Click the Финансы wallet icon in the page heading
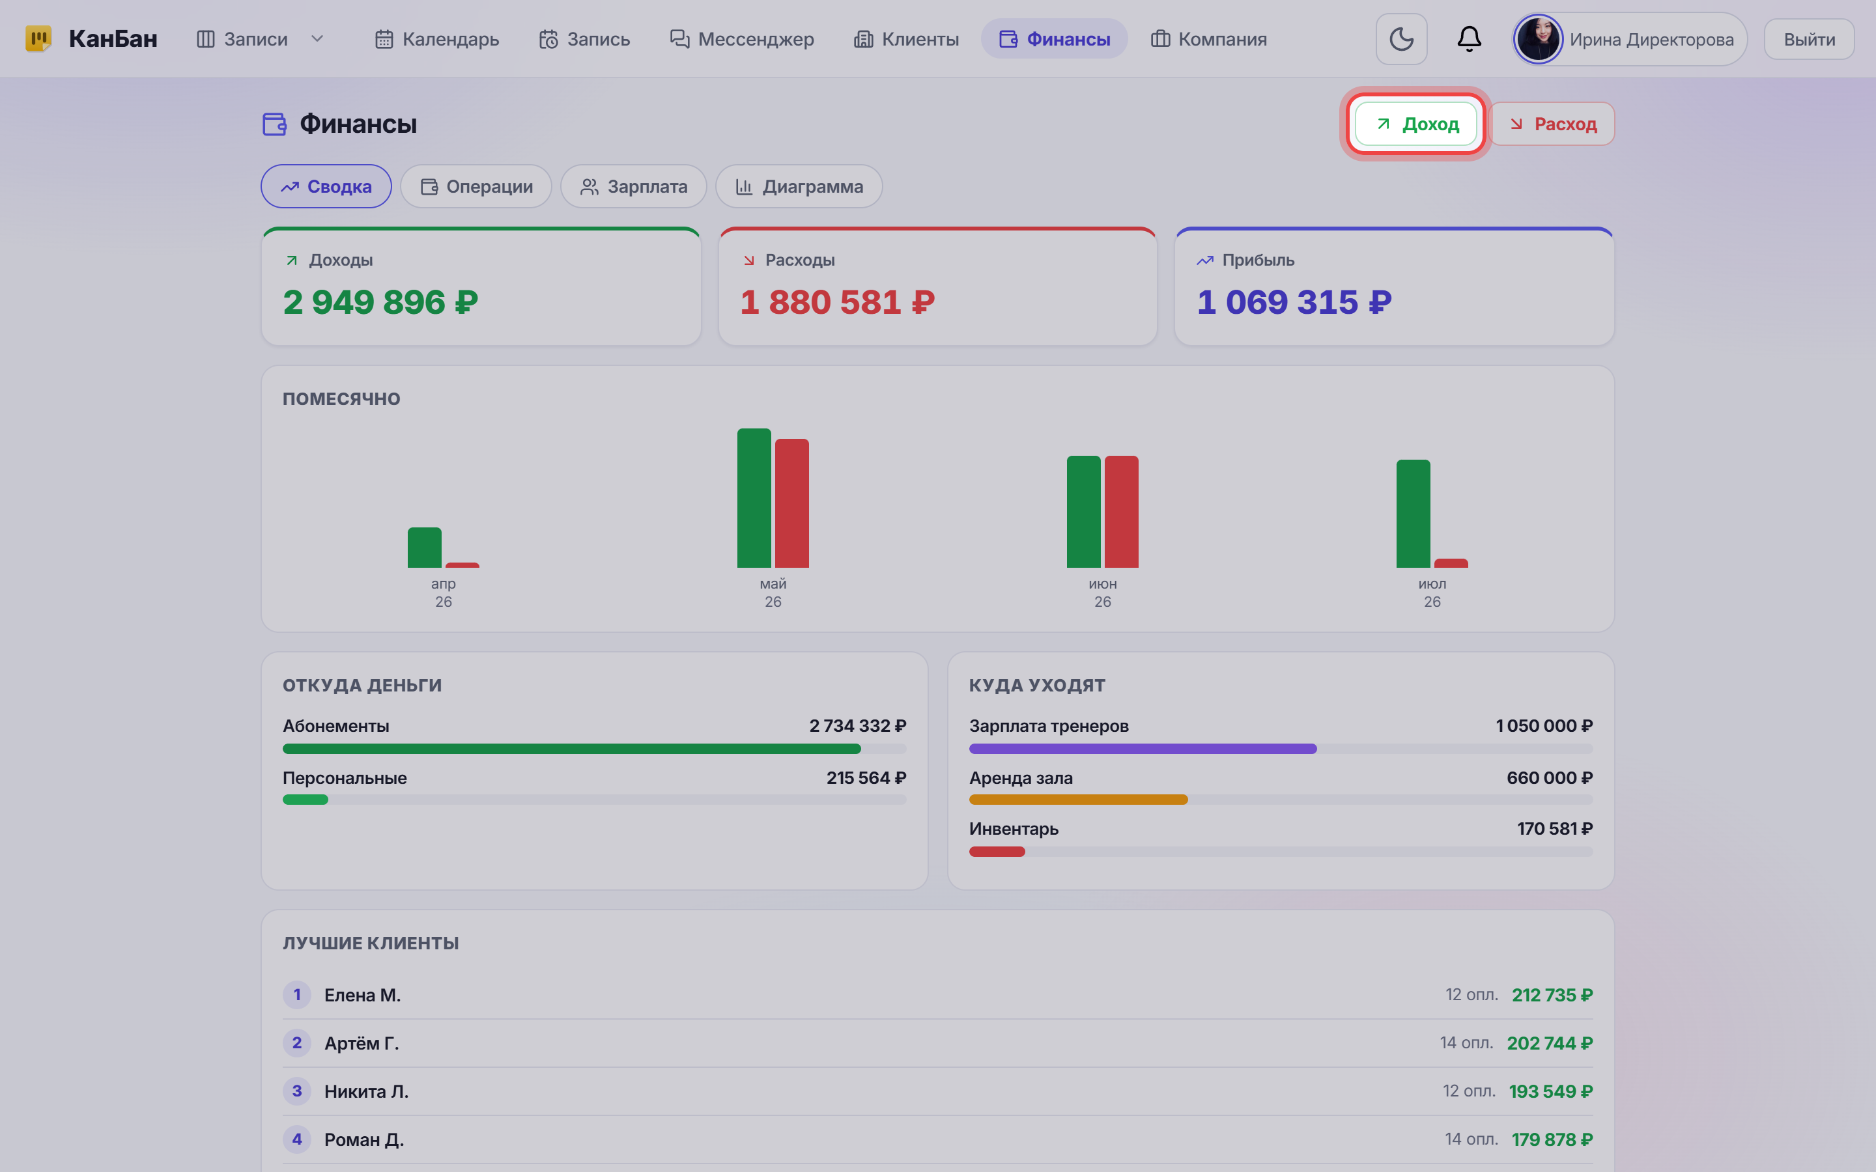This screenshot has width=1876, height=1172. [x=274, y=124]
